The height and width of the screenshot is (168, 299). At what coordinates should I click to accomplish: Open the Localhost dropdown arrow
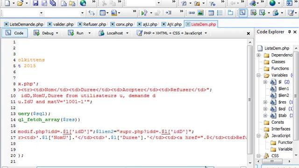tap(127, 33)
